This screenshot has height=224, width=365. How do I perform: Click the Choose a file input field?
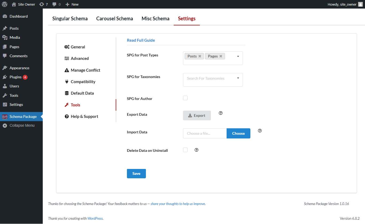click(205, 133)
